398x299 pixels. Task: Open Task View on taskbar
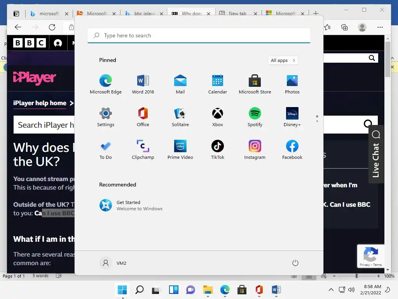156,290
